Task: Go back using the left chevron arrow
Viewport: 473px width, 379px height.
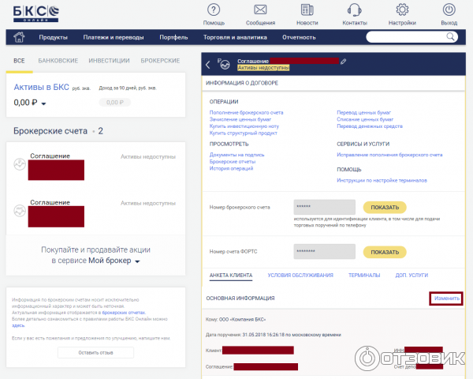Action: [208, 64]
